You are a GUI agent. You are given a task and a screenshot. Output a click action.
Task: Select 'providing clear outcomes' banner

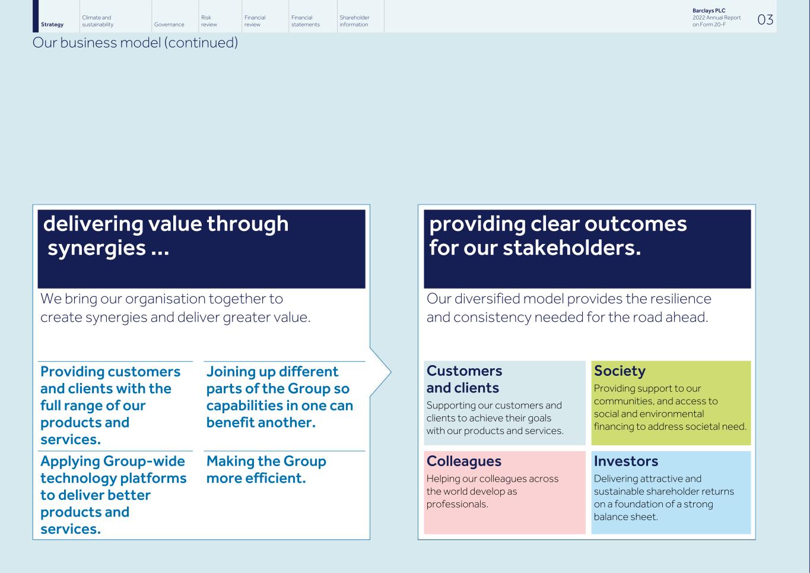click(x=587, y=248)
